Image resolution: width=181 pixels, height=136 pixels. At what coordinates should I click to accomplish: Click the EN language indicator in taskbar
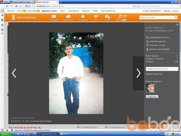[x=161, y=134]
